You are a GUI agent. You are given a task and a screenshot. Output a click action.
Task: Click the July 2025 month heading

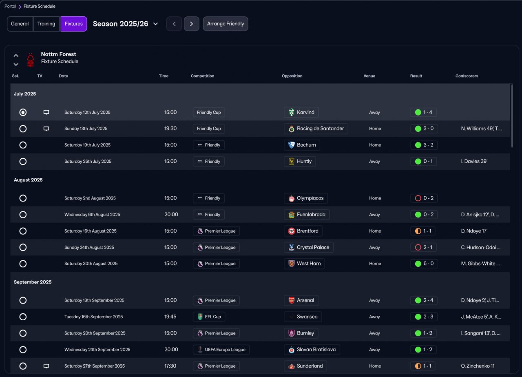25,94
